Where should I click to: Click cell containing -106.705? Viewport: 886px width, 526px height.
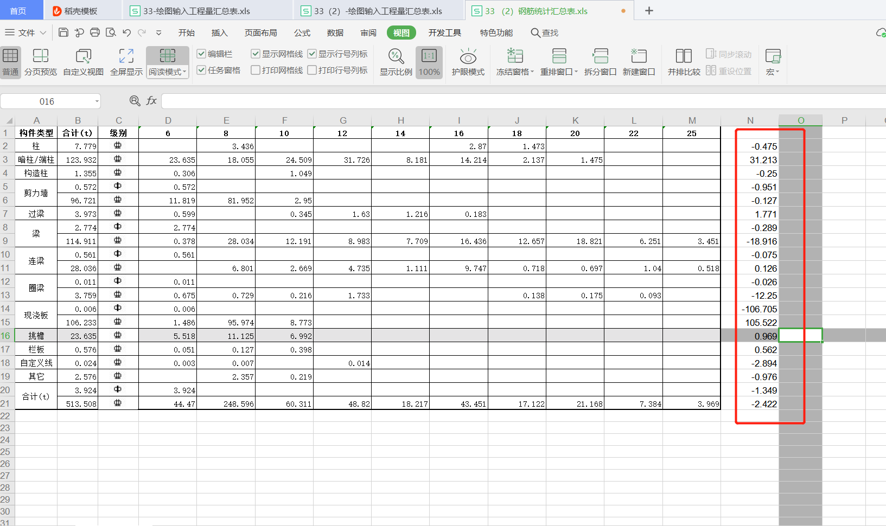point(750,309)
